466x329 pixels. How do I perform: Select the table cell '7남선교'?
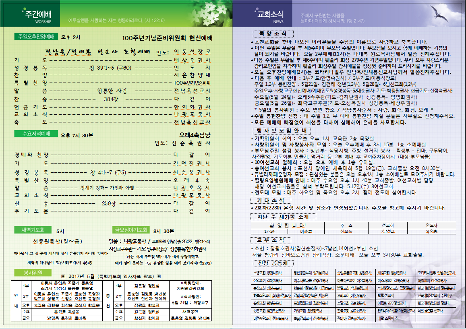387,231
